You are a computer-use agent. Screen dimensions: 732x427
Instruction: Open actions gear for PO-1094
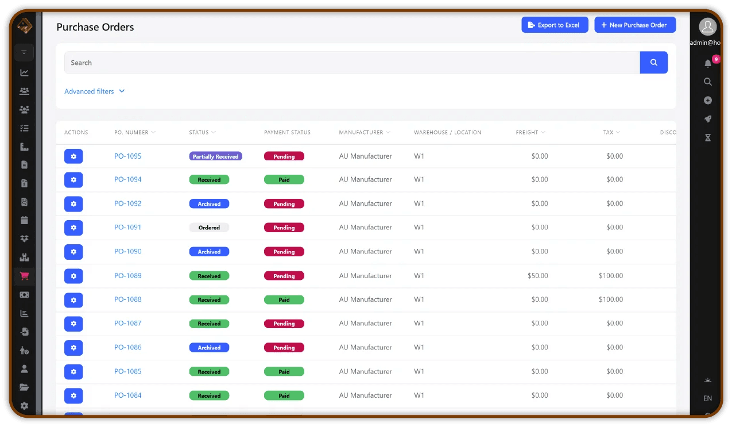73,180
